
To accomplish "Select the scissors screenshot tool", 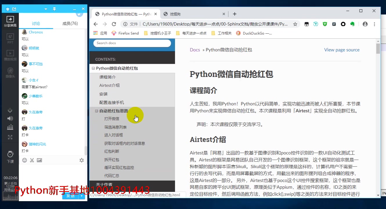I will pyautogui.click(x=32, y=160).
